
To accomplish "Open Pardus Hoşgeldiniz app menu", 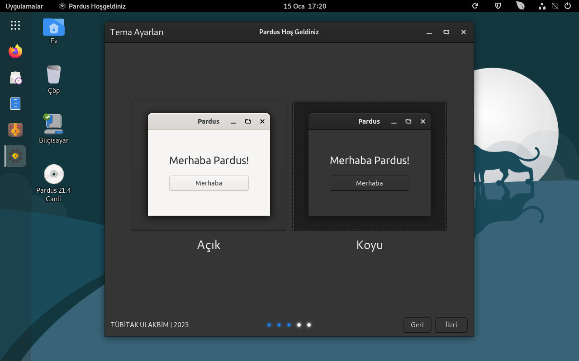I will tap(92, 6).
